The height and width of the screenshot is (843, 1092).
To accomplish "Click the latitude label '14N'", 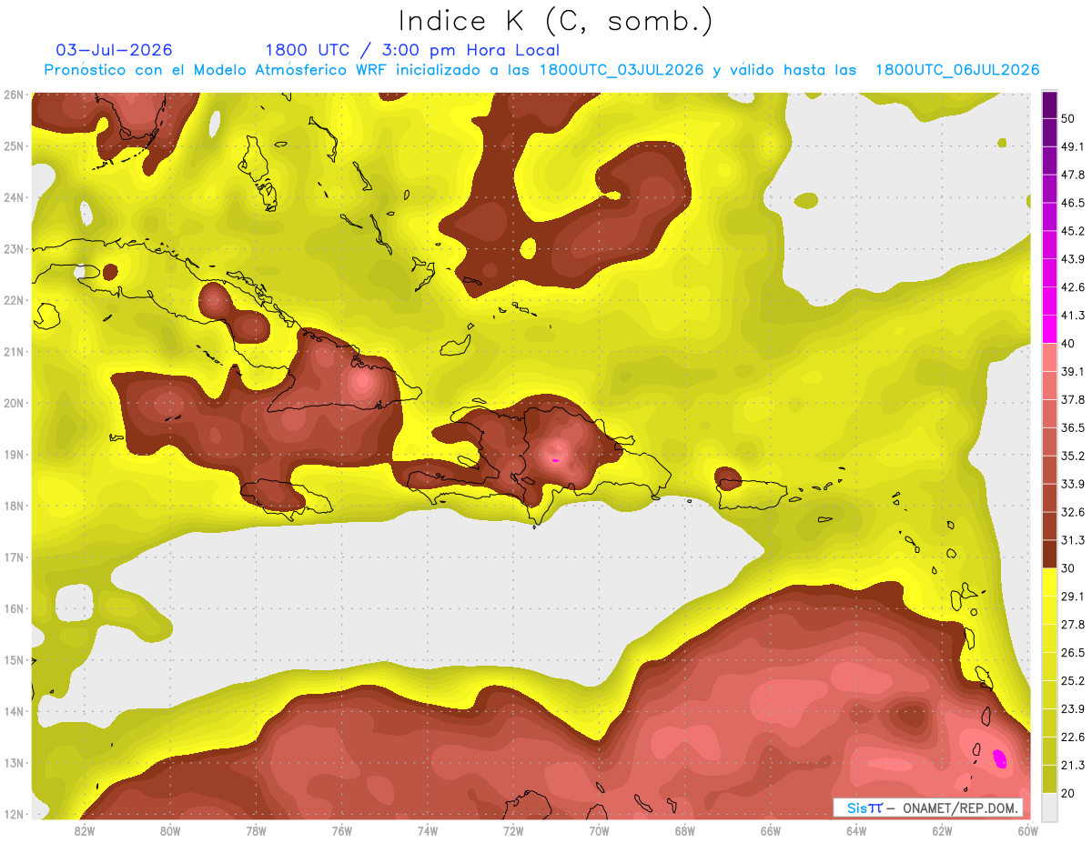I will coord(14,711).
